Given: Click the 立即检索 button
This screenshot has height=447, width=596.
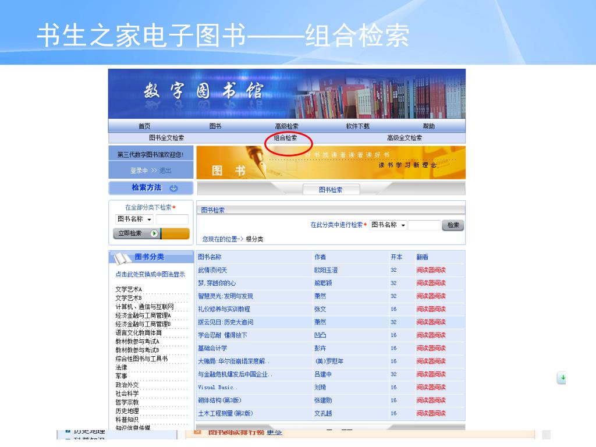Looking at the screenshot, I should pos(151,233).
